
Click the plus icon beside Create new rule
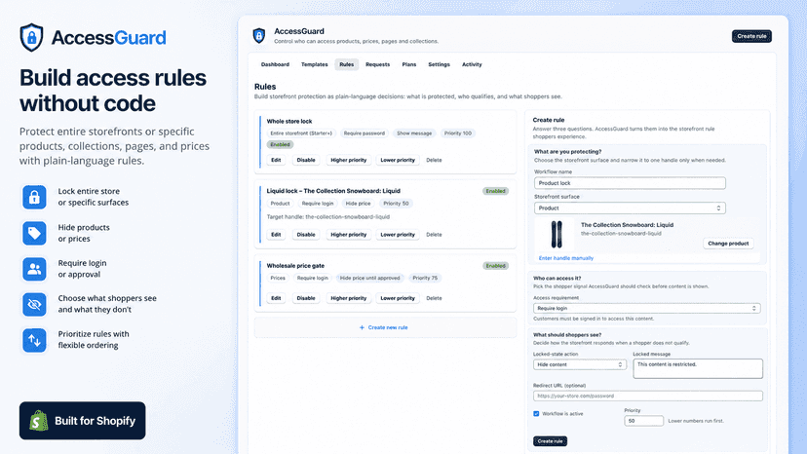point(362,327)
